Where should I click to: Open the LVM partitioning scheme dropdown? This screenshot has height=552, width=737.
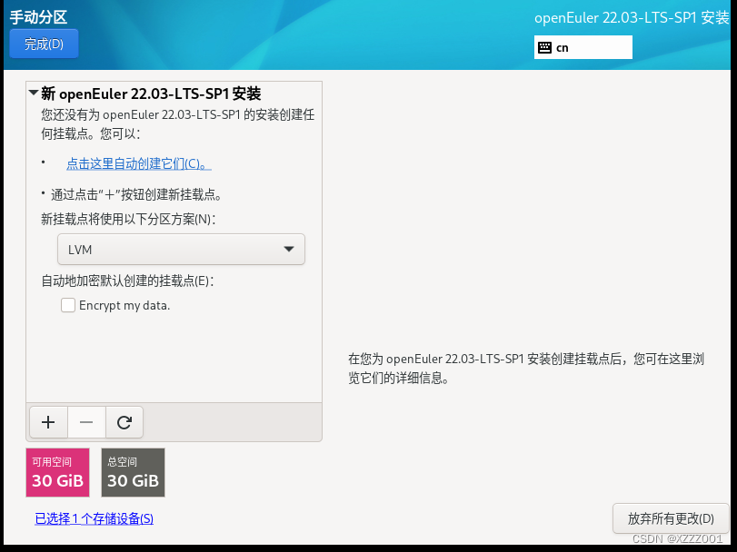click(x=181, y=249)
